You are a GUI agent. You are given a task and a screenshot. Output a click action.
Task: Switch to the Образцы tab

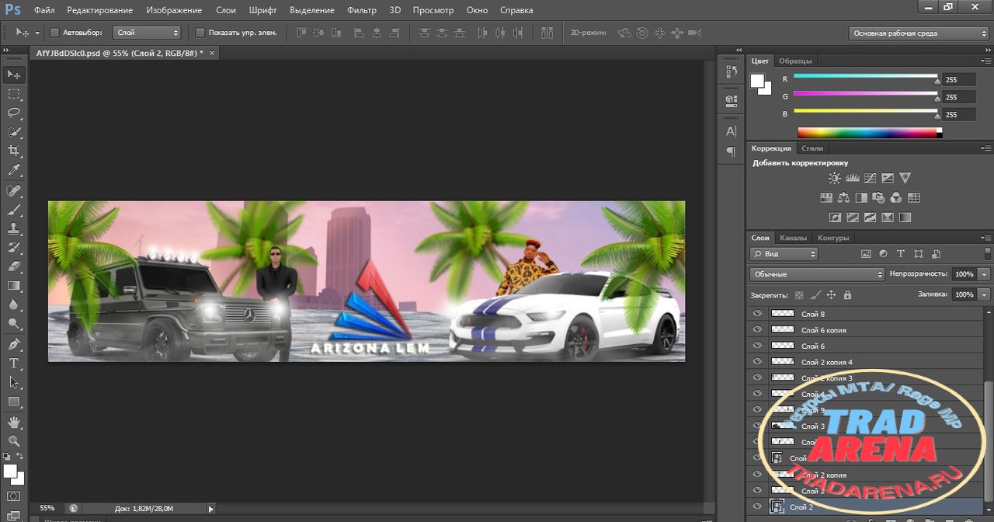tap(795, 61)
